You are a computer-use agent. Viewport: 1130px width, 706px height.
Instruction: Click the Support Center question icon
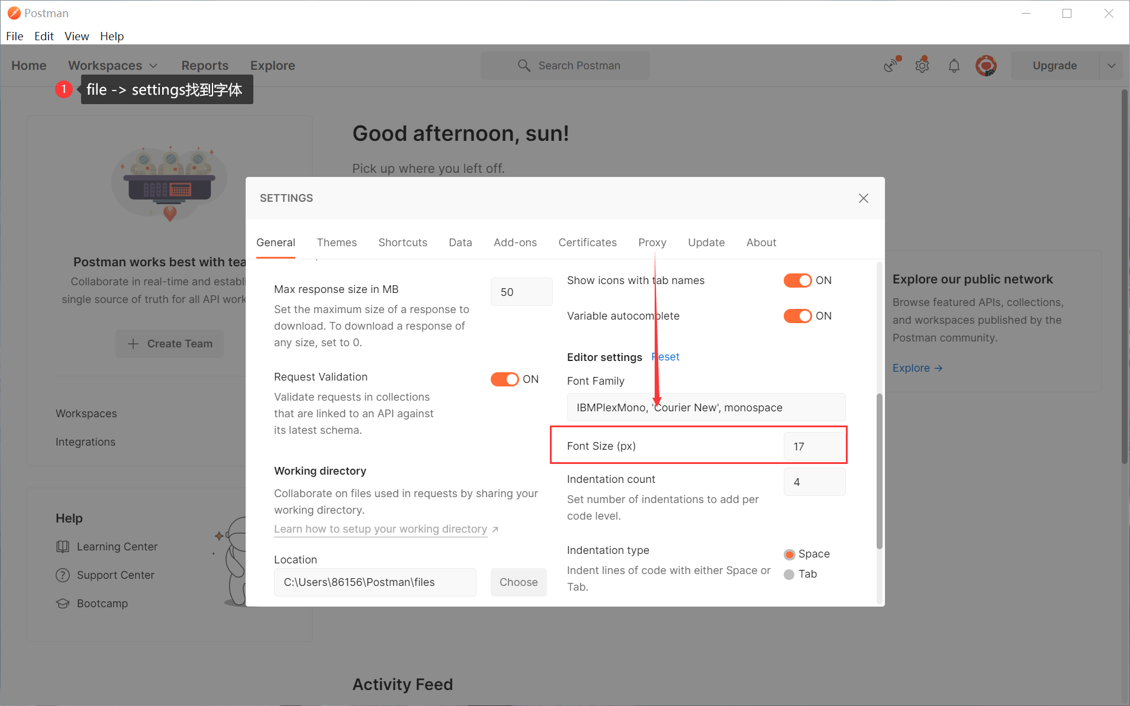63,575
